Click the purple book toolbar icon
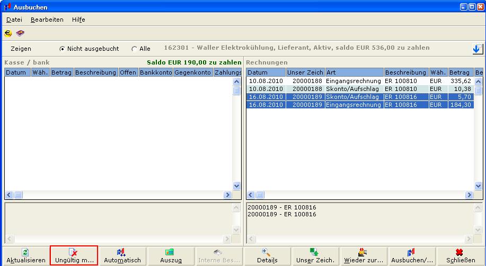Screen dimensions: 486x266 [20, 33]
